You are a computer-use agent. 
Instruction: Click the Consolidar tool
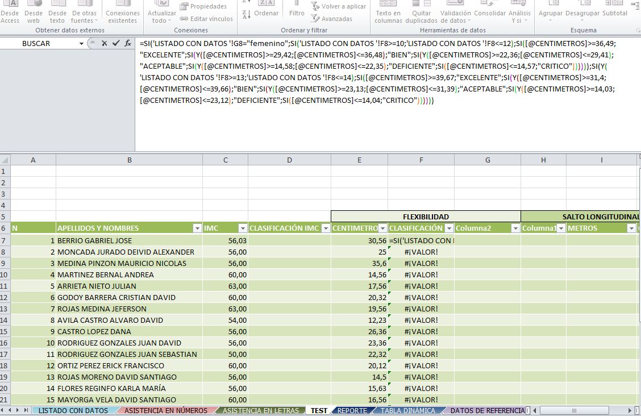(x=490, y=10)
